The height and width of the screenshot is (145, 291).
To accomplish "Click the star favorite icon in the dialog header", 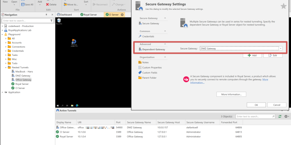I will 284,6.
